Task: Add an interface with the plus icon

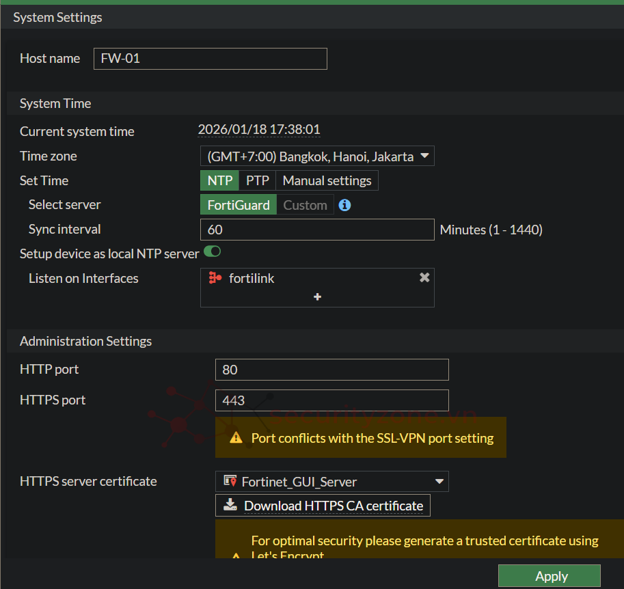Action: click(x=317, y=297)
